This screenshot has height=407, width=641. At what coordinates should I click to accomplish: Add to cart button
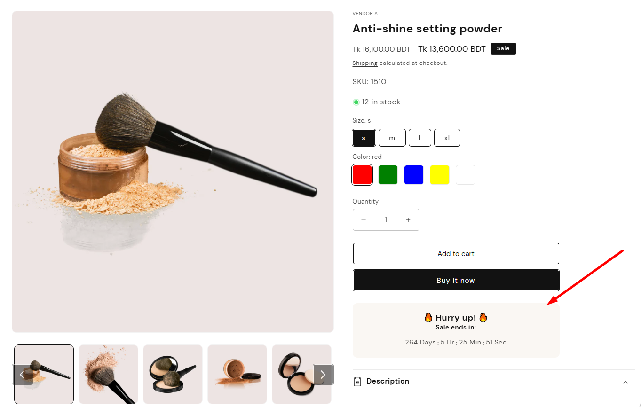(x=456, y=254)
